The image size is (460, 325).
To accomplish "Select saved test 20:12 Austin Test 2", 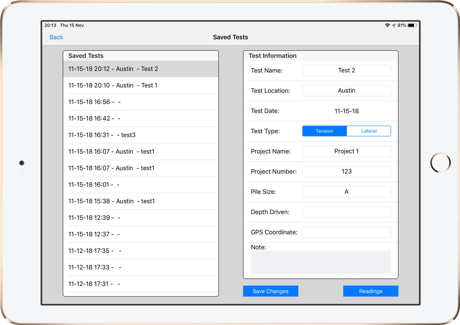I will pos(141,69).
